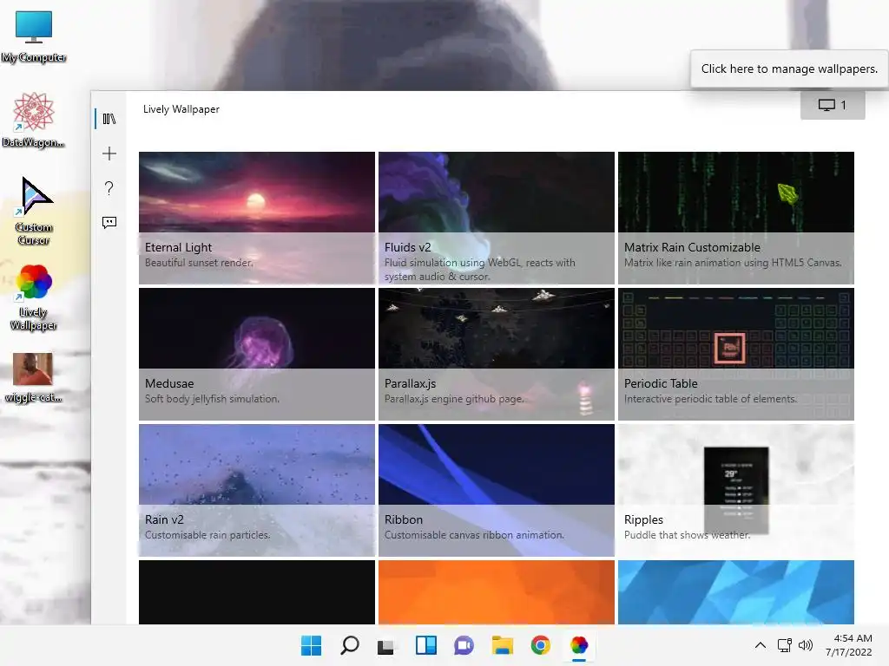Click the DataWagon desktop shortcut

click(x=34, y=120)
